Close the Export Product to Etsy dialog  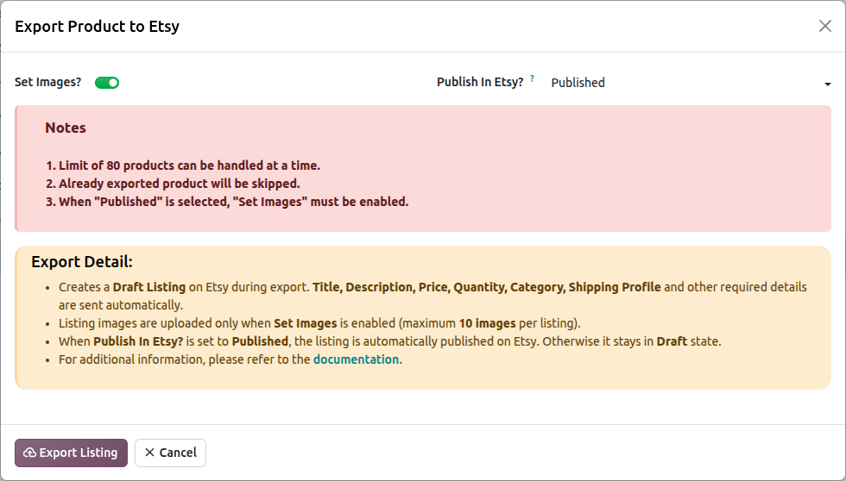(825, 26)
